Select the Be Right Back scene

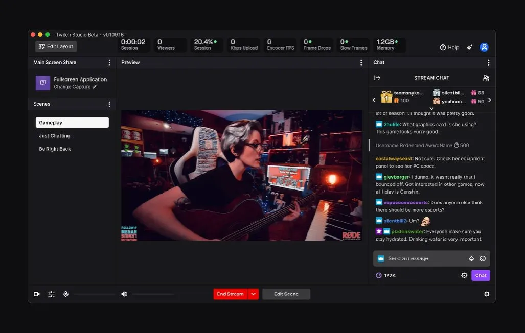pyautogui.click(x=55, y=149)
